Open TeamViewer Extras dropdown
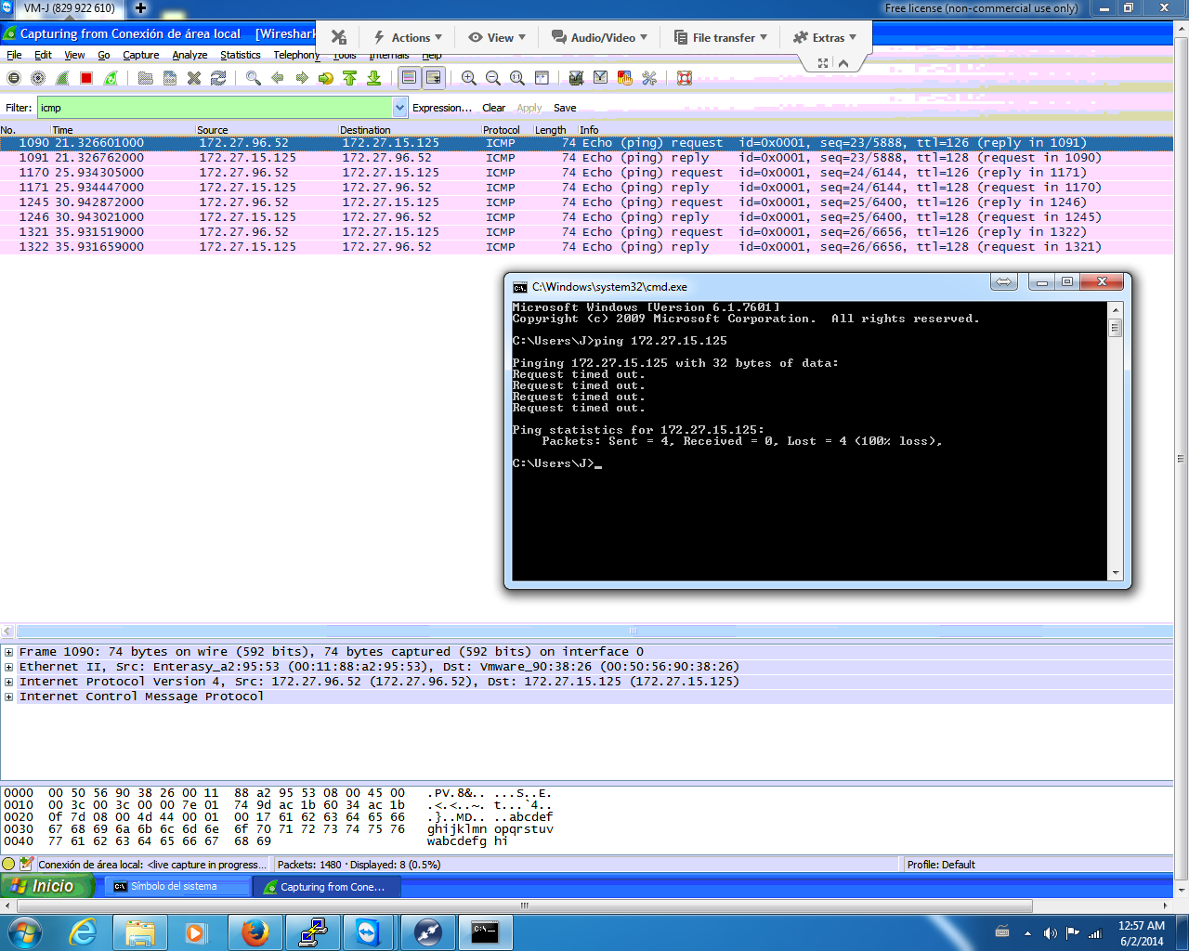Screen dimensions: 1189x951 [825, 38]
